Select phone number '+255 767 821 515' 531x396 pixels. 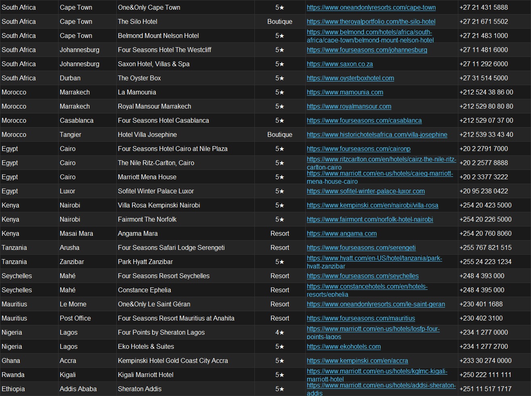click(x=485, y=247)
